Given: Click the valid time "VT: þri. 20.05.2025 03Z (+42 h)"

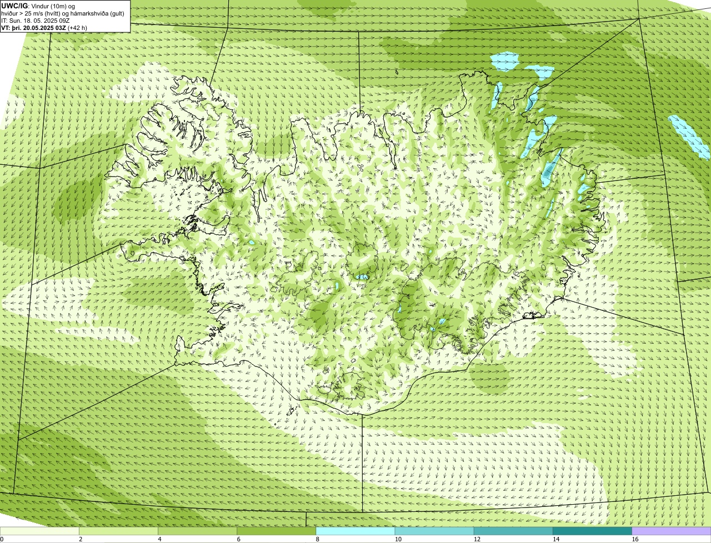Looking at the screenshot, I should [44, 28].
